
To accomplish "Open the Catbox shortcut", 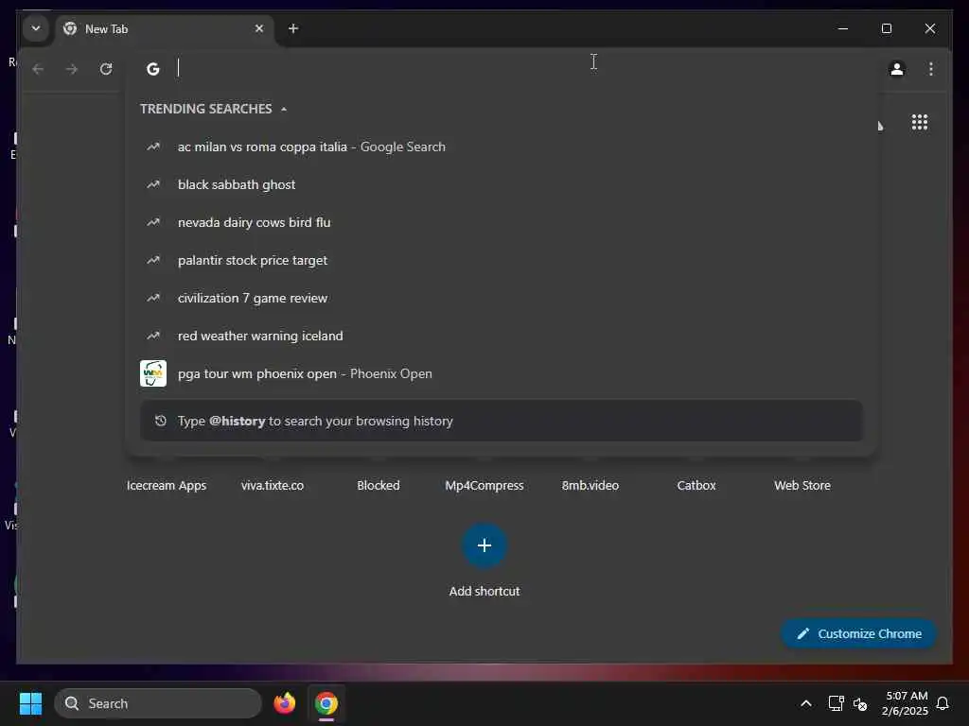I will coord(696,486).
